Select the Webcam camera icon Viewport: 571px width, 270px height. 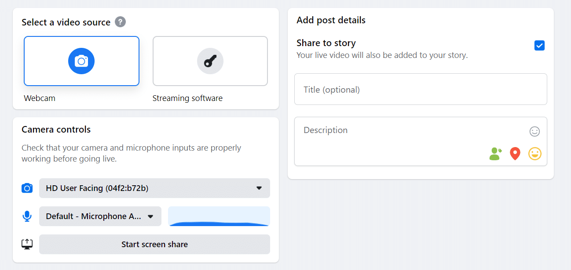(81, 61)
